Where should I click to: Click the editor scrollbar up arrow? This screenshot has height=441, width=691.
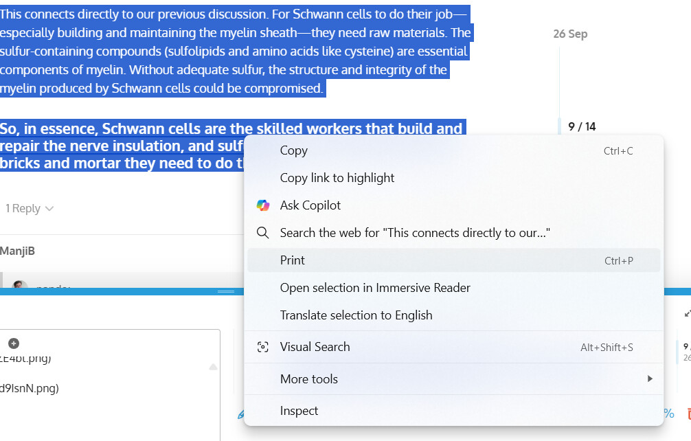click(213, 367)
